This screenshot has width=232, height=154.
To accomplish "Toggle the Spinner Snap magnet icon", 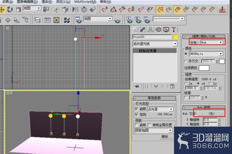I will pos(131,10).
